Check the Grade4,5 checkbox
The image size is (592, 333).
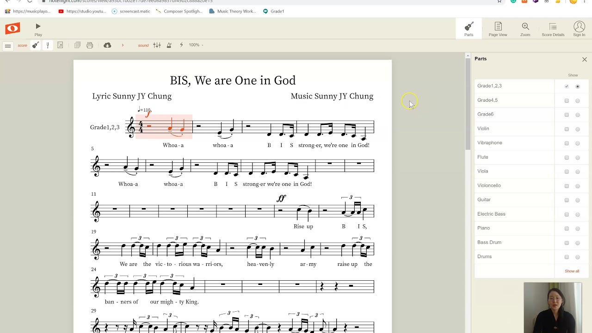tap(567, 101)
